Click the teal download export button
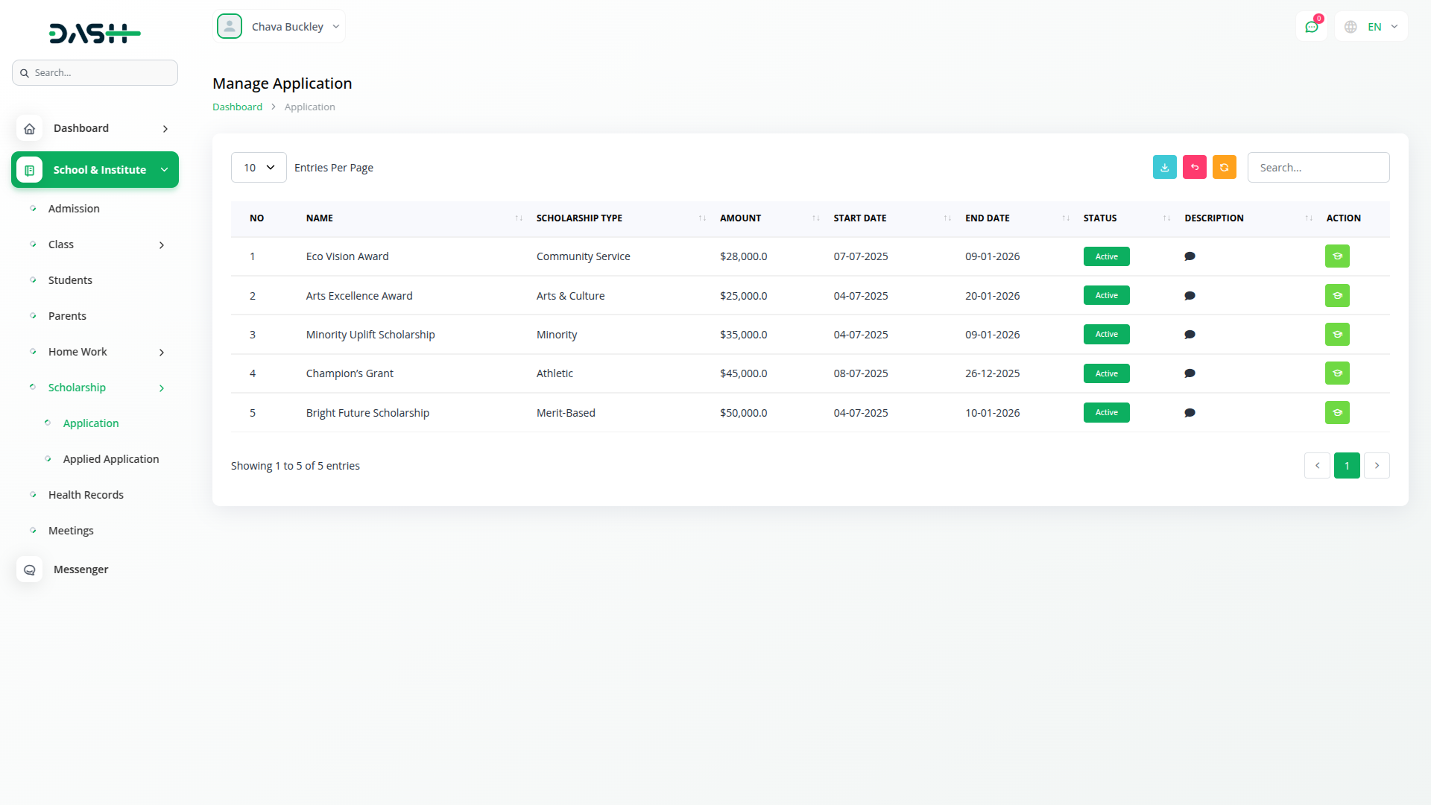Screen dimensions: 1431x805 pos(1164,168)
